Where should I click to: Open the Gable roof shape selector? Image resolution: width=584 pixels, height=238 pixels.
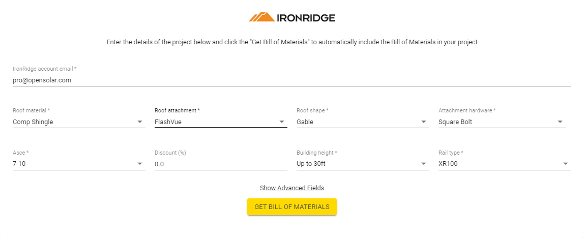tap(363, 122)
